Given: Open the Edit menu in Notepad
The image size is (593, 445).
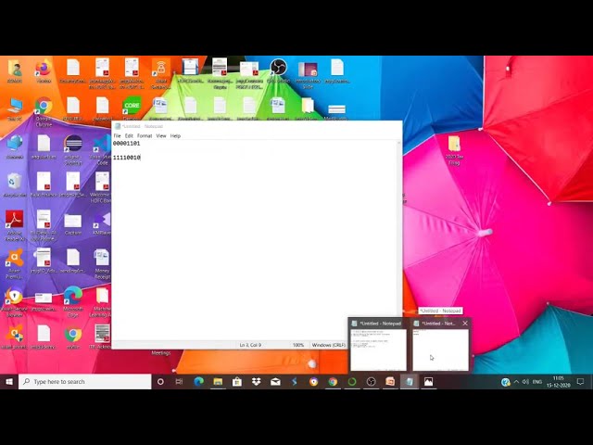Looking at the screenshot, I should tap(129, 136).
